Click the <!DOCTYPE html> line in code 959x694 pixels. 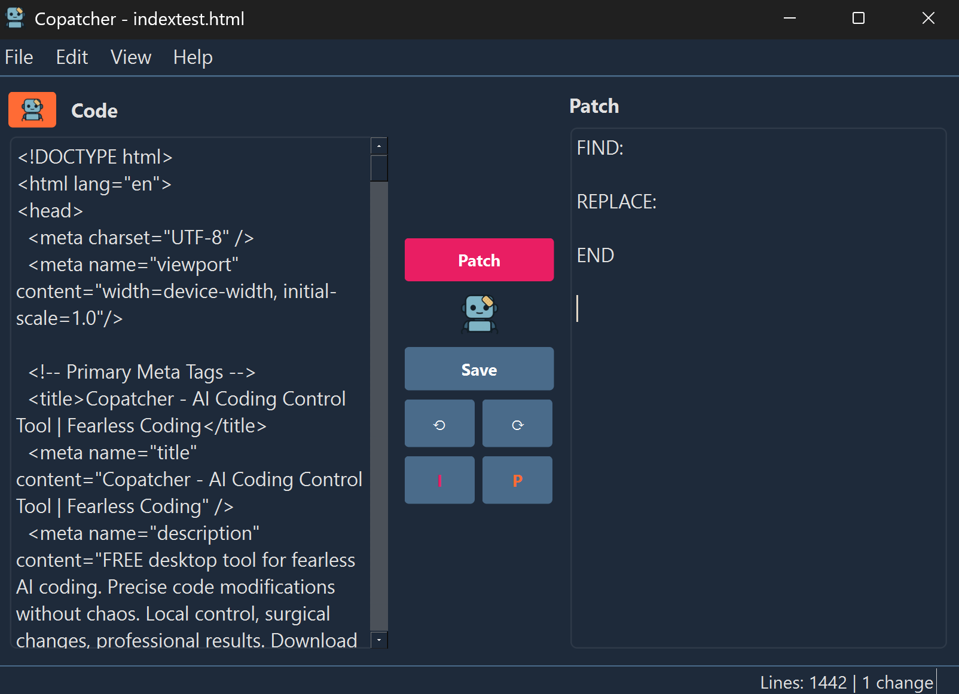click(95, 157)
